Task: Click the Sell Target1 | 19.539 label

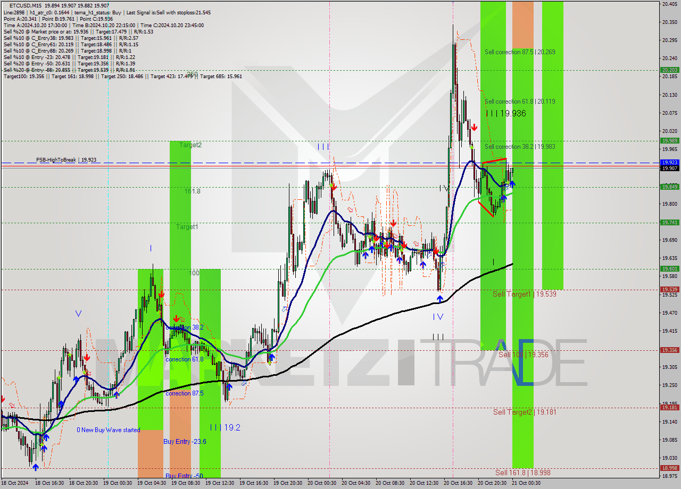Action: [525, 294]
